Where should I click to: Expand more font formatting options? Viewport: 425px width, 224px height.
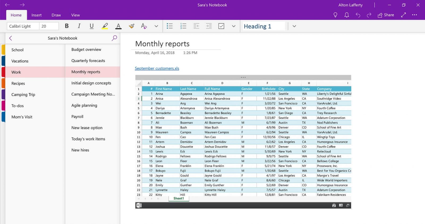point(156,26)
